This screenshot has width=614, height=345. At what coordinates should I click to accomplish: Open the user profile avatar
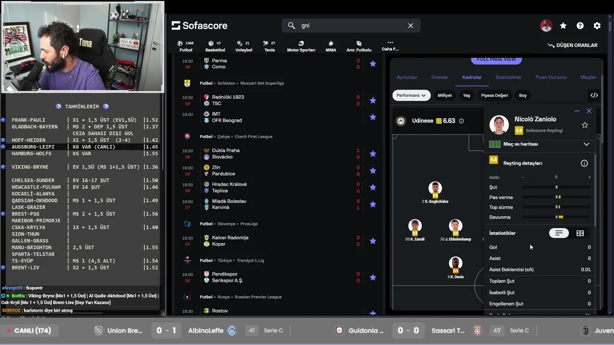[546, 26]
